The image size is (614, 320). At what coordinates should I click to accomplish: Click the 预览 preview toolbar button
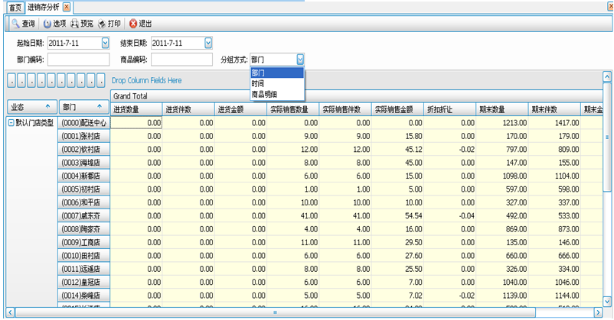point(82,24)
